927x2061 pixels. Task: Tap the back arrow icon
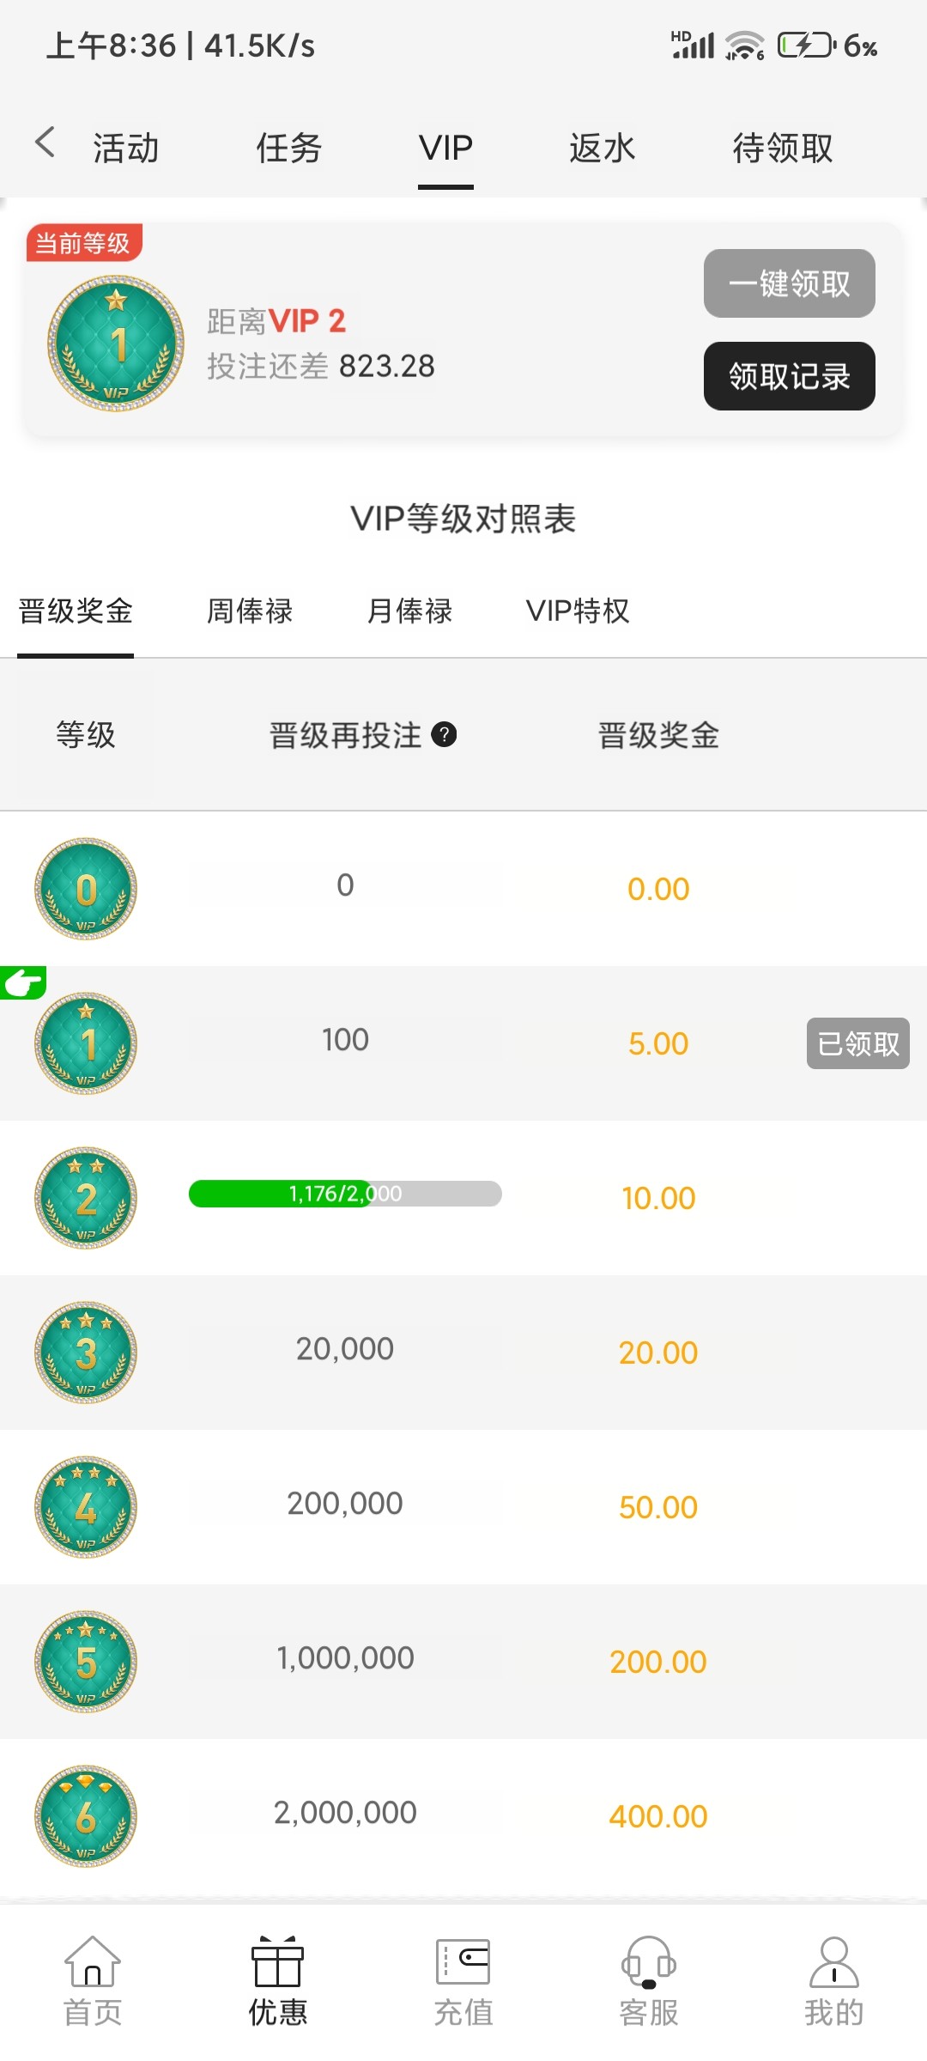pos(45,143)
